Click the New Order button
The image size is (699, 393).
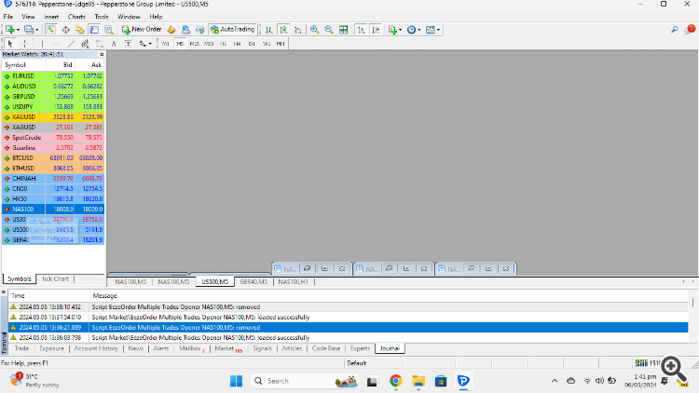142,30
